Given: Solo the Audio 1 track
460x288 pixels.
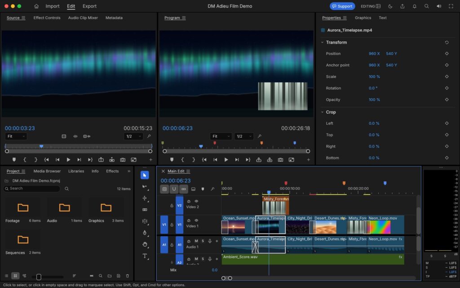Looking at the screenshot, I should click(203, 241).
